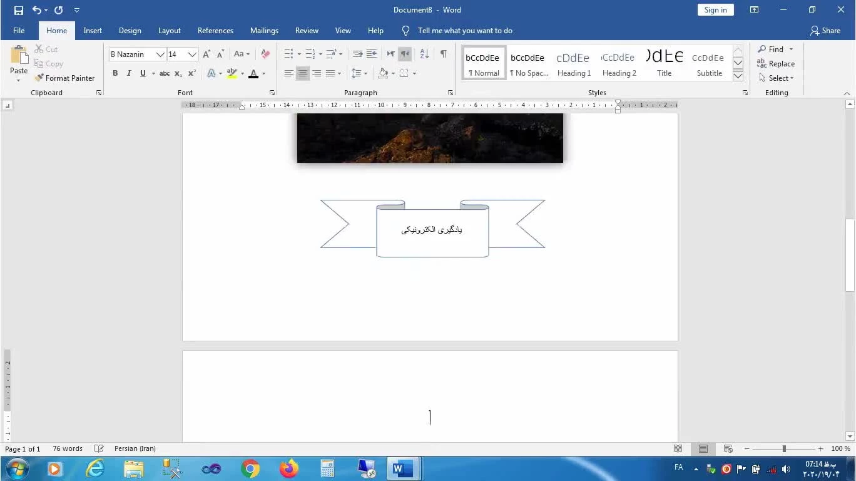Click the Replace button
856x481 pixels.
coord(776,64)
